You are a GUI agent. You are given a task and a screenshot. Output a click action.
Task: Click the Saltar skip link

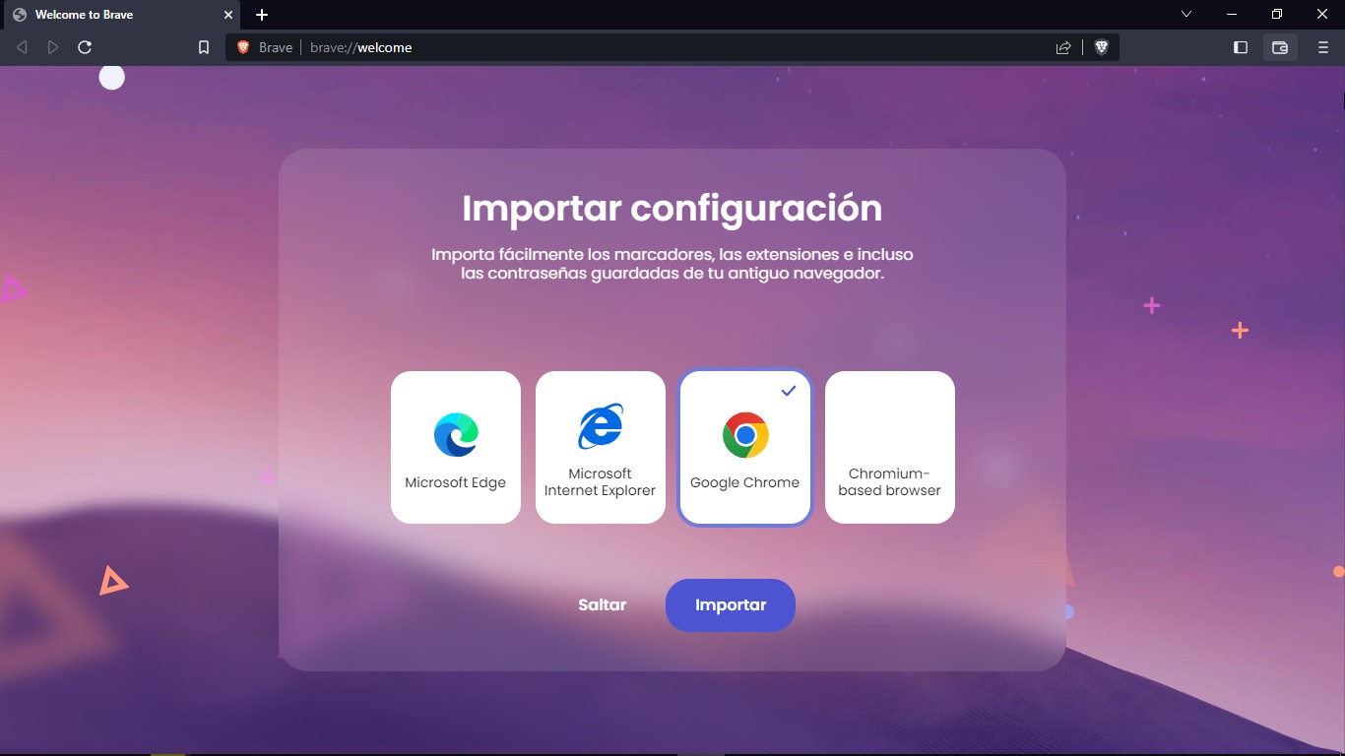[x=603, y=605]
